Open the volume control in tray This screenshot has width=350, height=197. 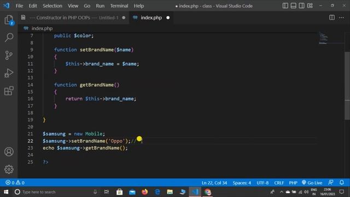pyautogui.click(x=306, y=192)
